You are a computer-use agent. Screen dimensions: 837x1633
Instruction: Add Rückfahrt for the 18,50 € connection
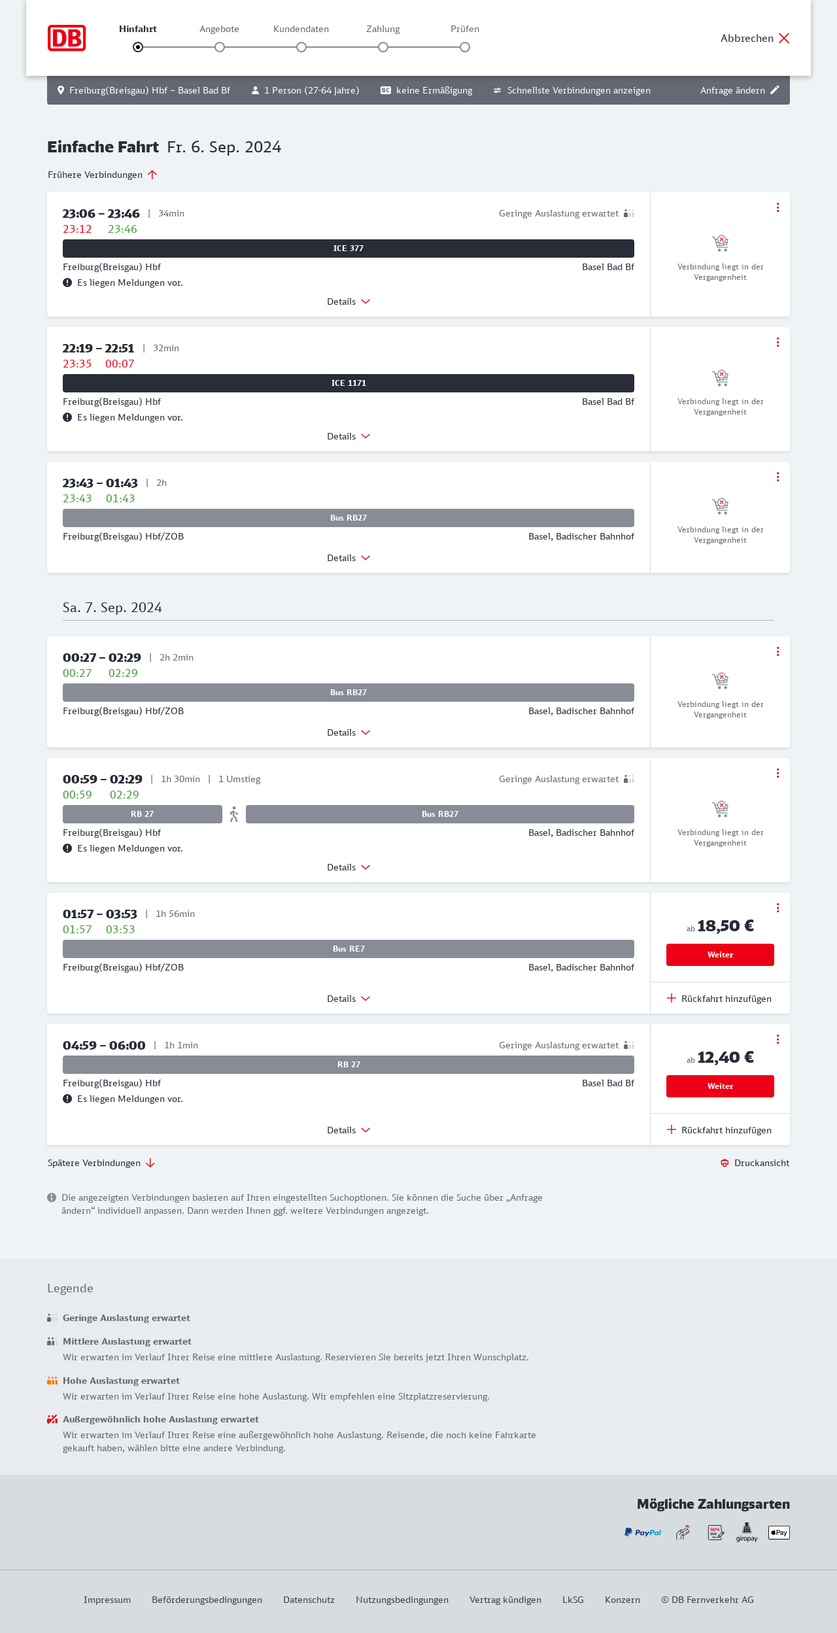719,999
